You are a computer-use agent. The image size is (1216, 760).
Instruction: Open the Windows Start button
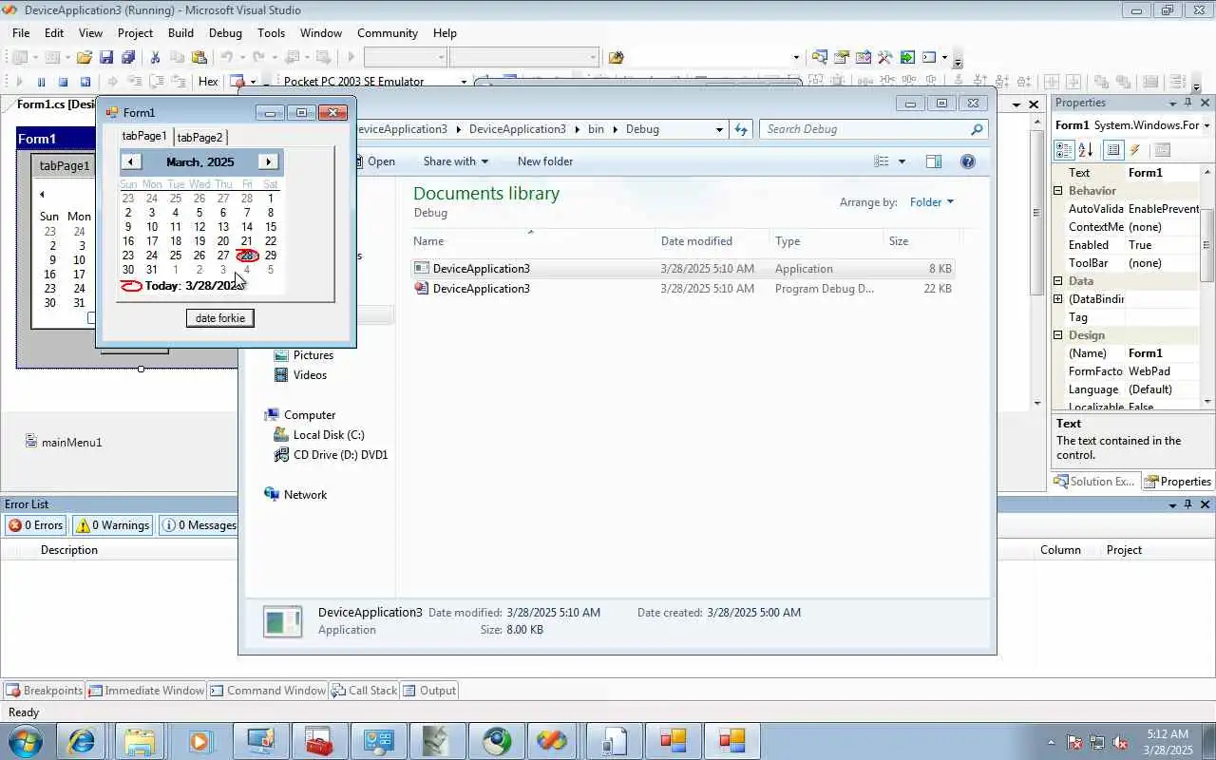pyautogui.click(x=25, y=741)
